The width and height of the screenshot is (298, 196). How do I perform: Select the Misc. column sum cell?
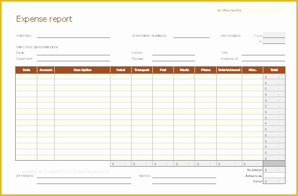(252, 164)
